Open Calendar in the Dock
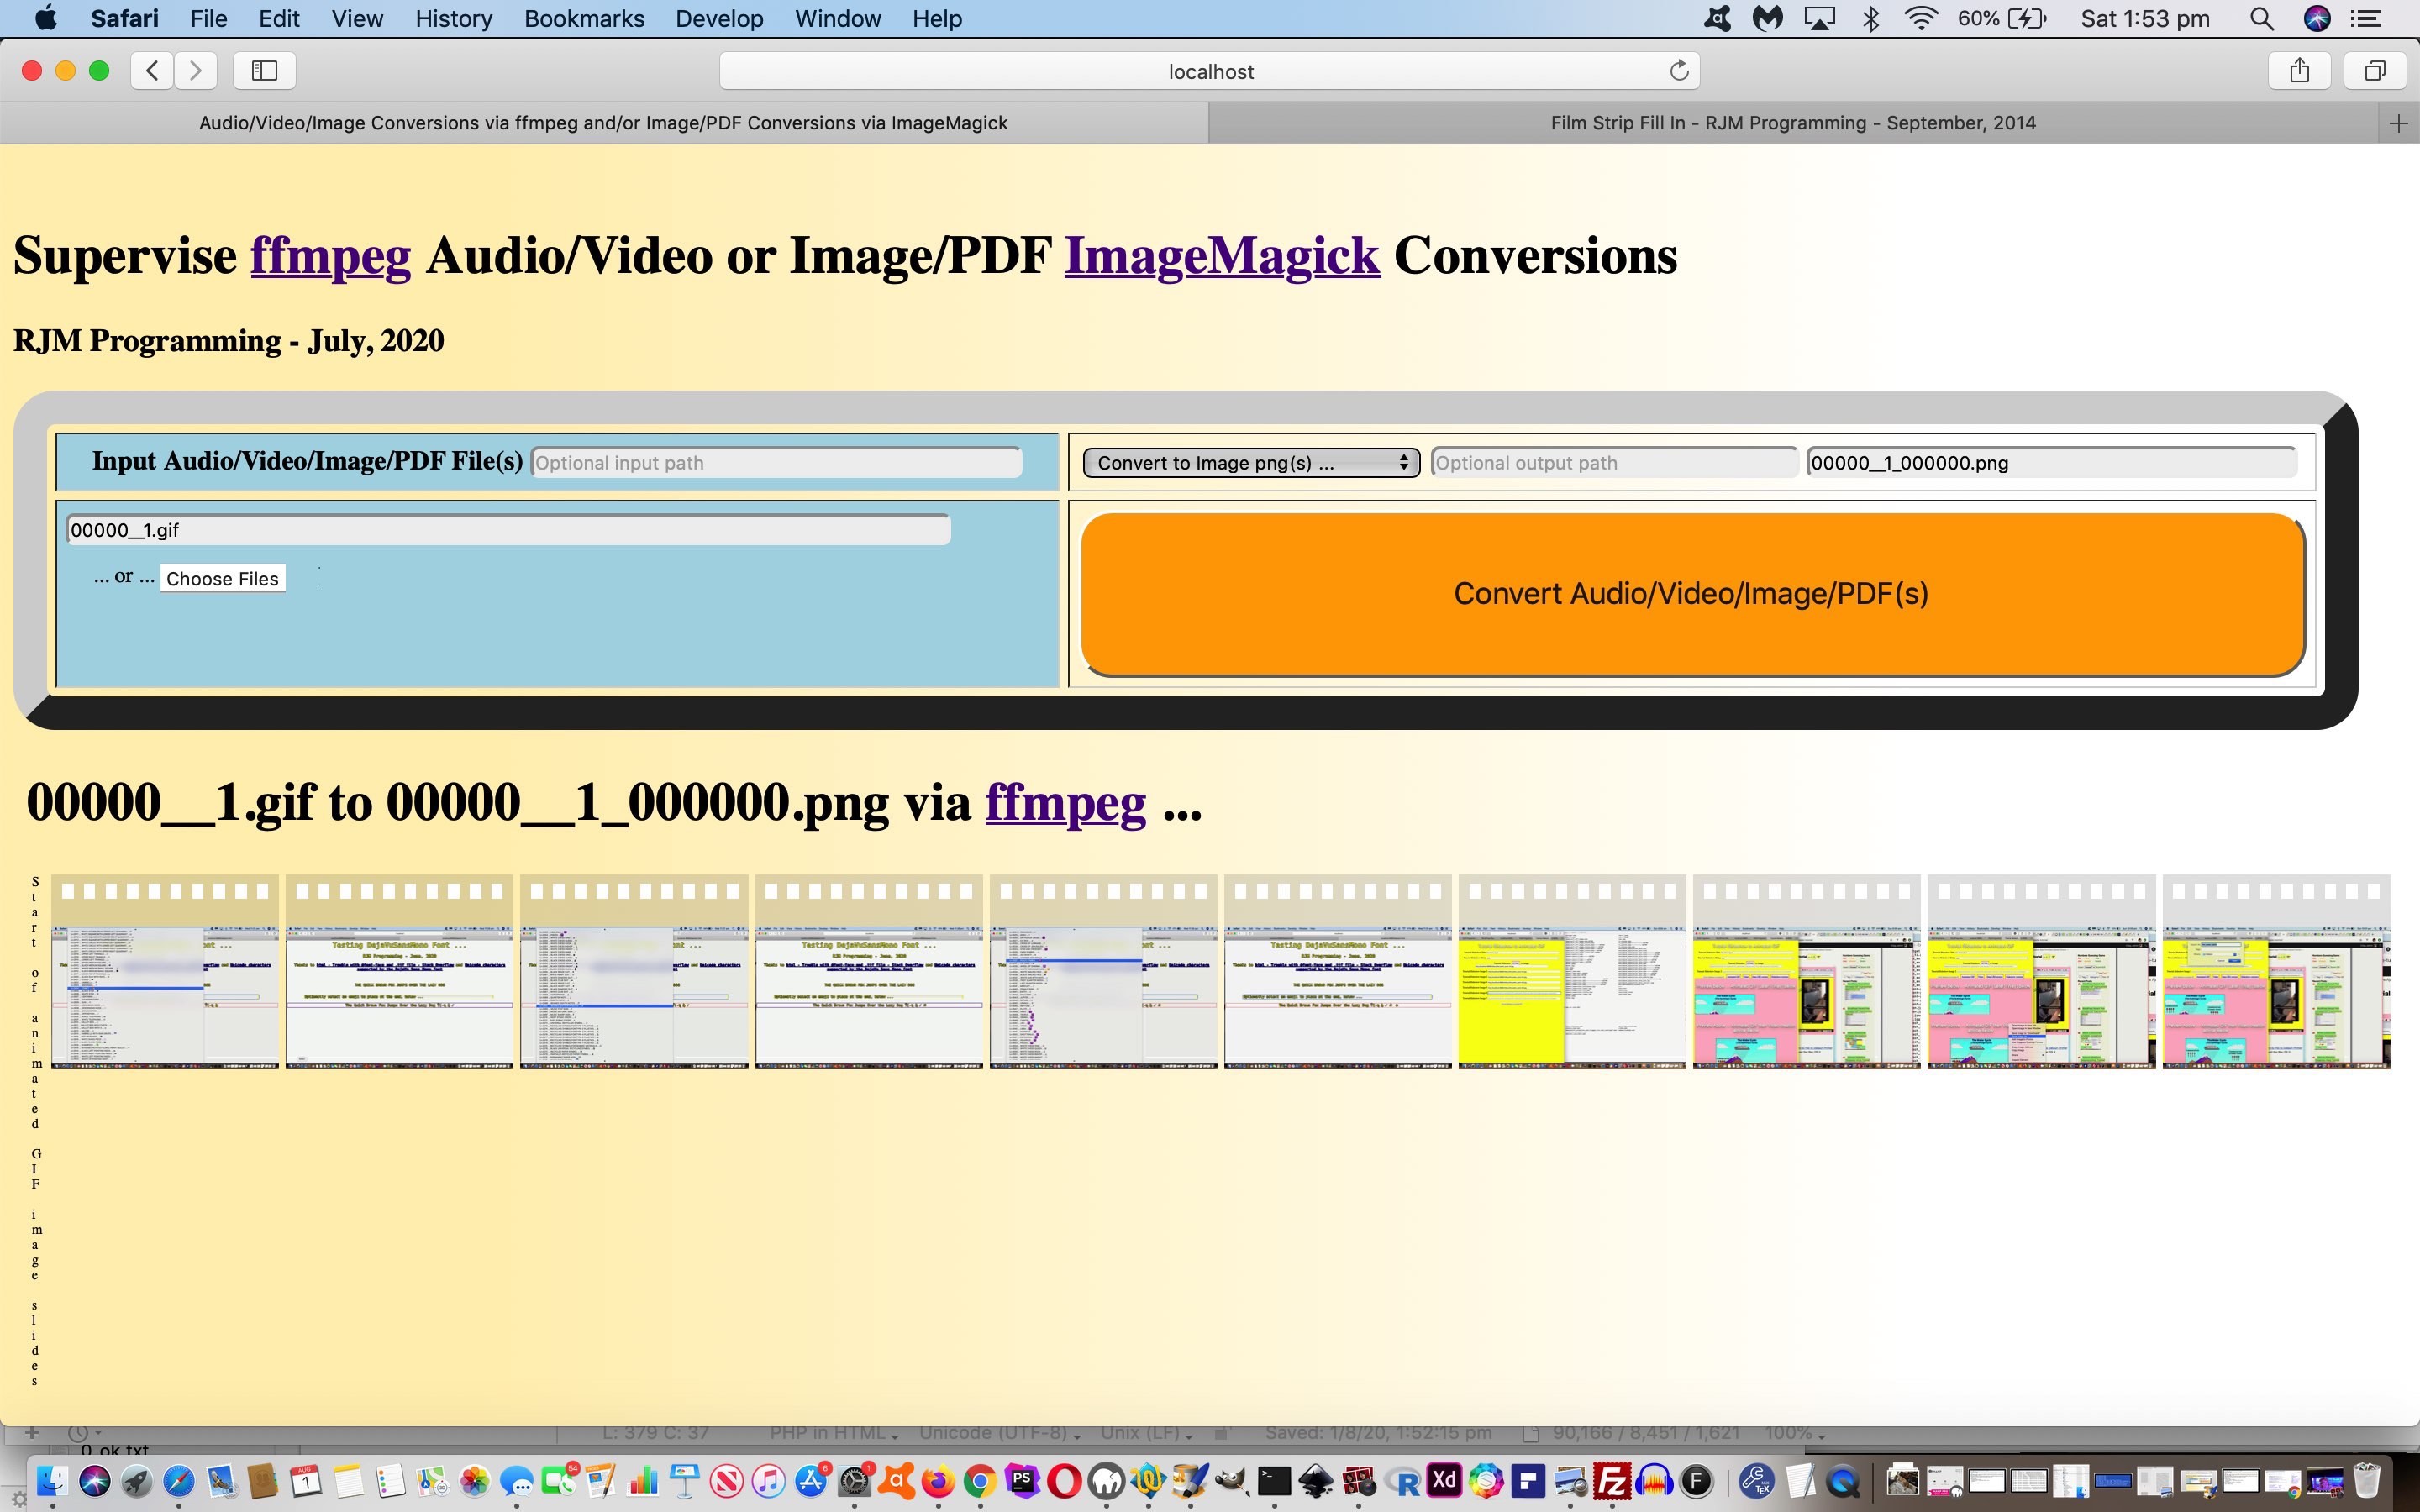Viewport: 2420px width, 1512px height. (305, 1481)
